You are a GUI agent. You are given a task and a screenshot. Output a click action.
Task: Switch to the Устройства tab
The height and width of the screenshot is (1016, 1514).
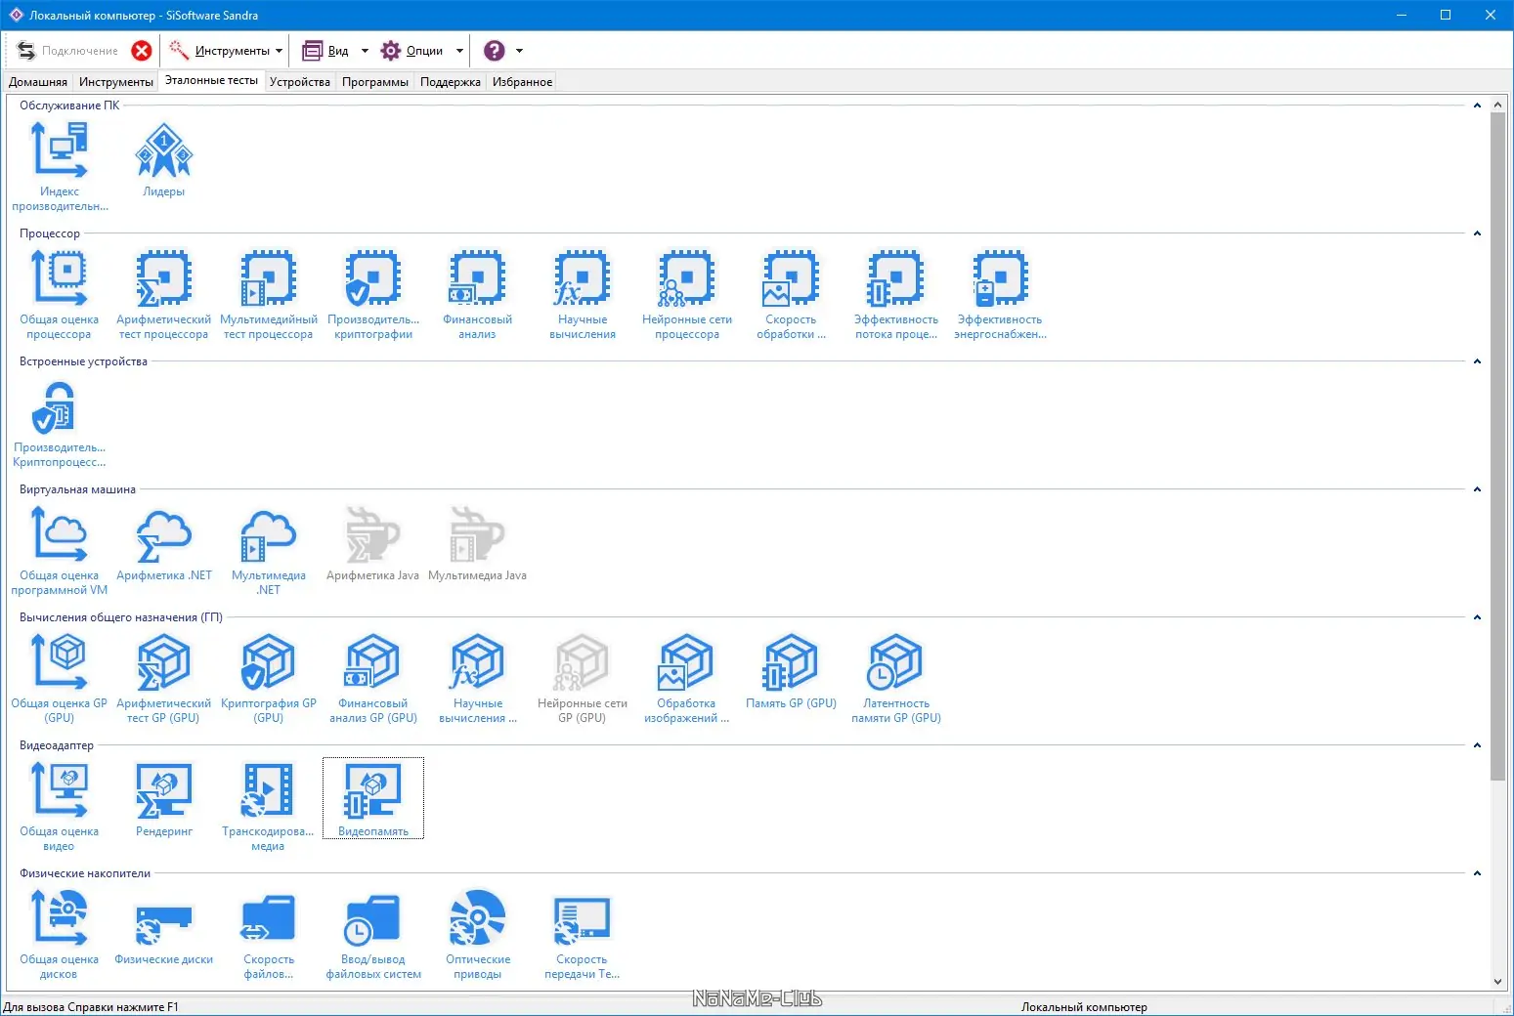coord(300,82)
